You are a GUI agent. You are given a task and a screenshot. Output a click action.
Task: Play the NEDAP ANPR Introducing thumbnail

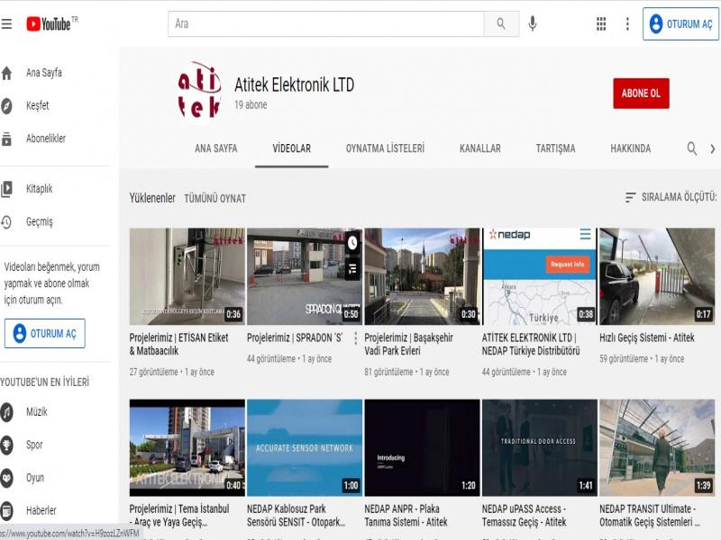422,447
